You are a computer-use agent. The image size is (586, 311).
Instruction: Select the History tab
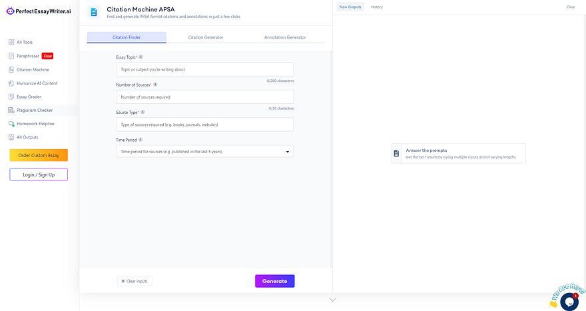377,7
